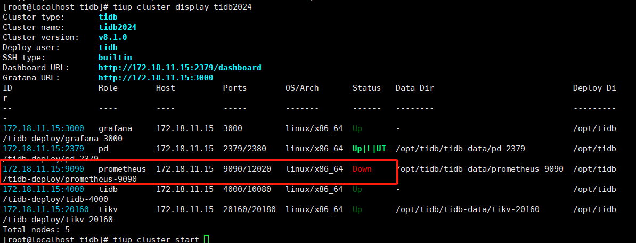Click the Status column header

[366, 88]
